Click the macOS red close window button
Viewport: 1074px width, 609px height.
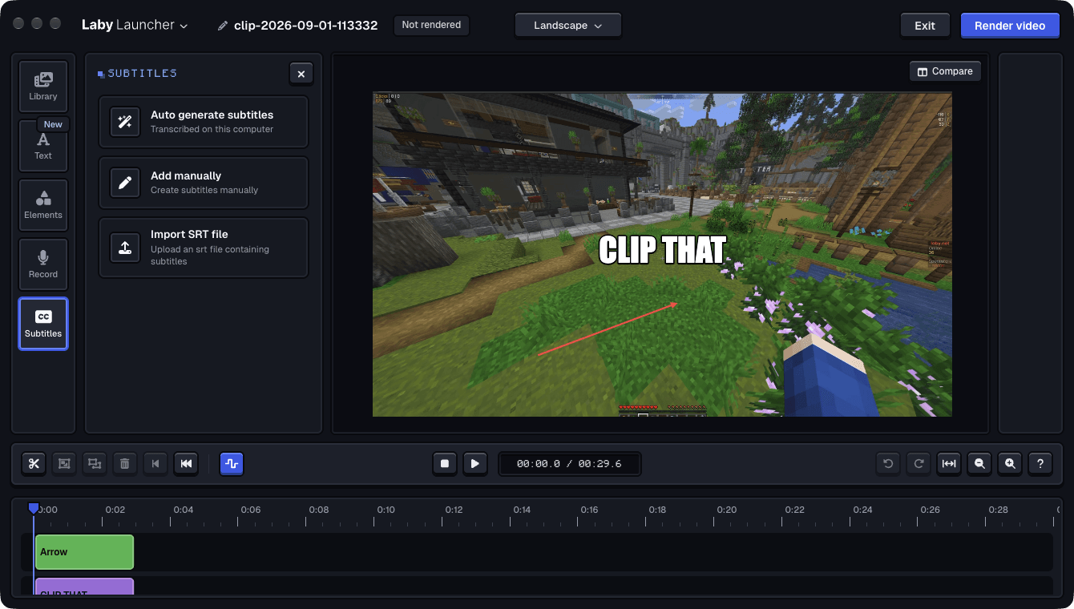tap(20, 23)
